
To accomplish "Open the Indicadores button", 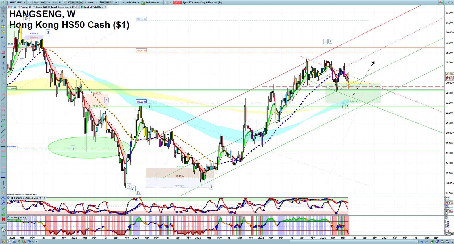I will click(x=150, y=2).
